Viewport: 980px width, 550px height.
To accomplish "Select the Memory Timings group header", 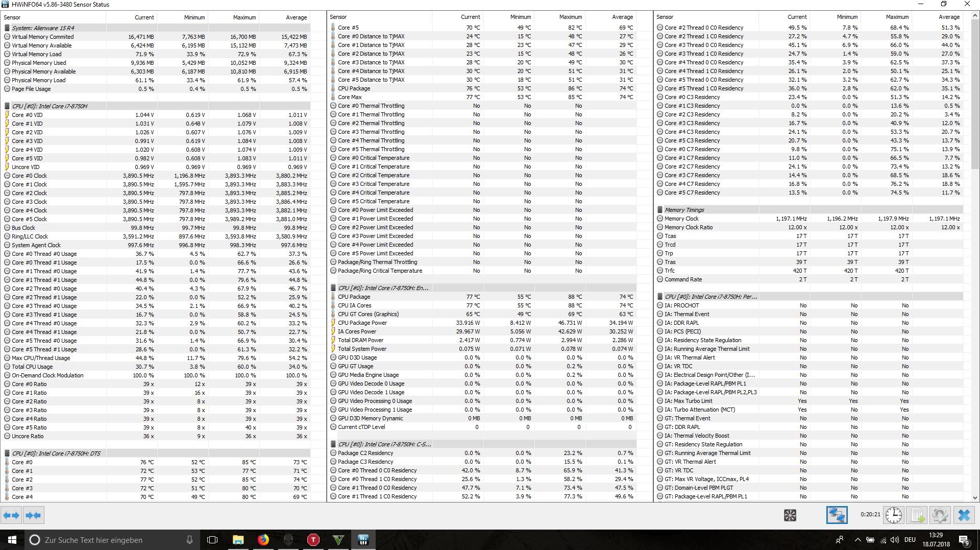I will point(810,210).
